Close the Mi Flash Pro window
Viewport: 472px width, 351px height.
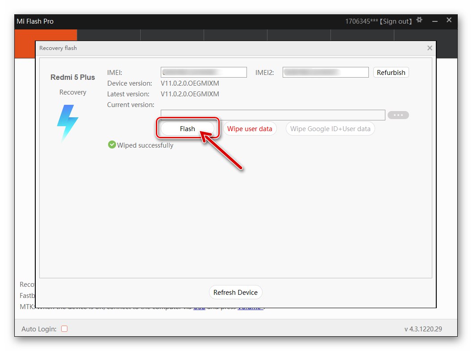tap(449, 20)
